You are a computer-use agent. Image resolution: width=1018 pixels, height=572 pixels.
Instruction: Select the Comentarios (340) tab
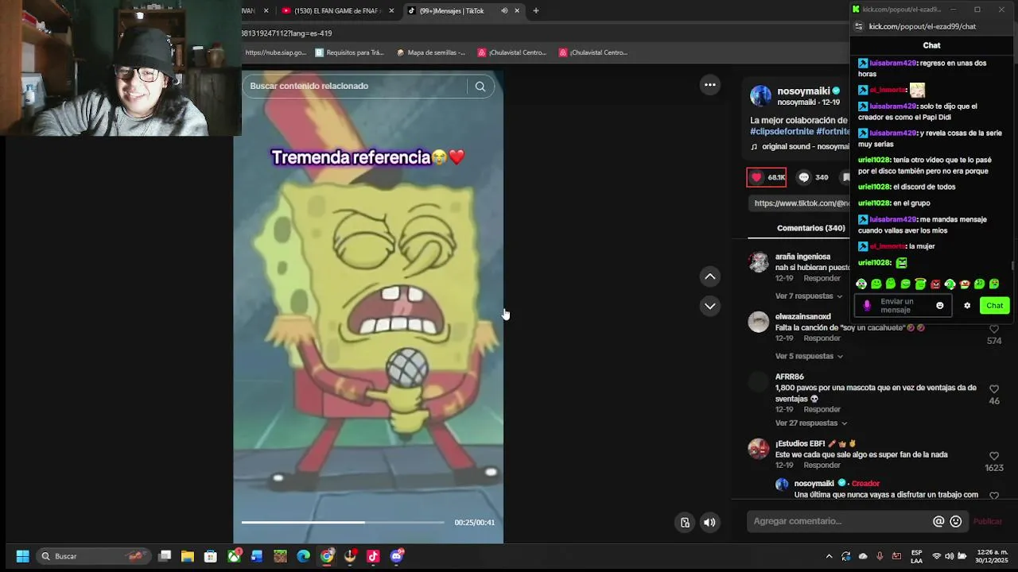810,228
